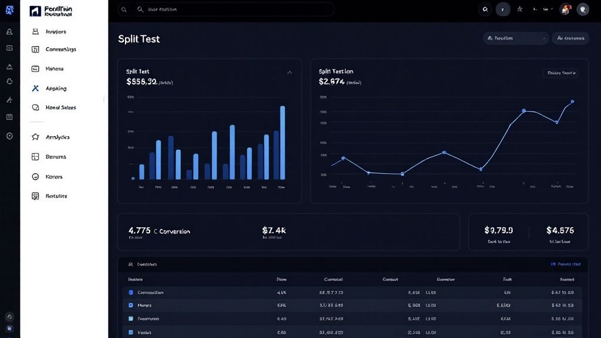Click the bottom-most icon in the left rail

(9, 329)
